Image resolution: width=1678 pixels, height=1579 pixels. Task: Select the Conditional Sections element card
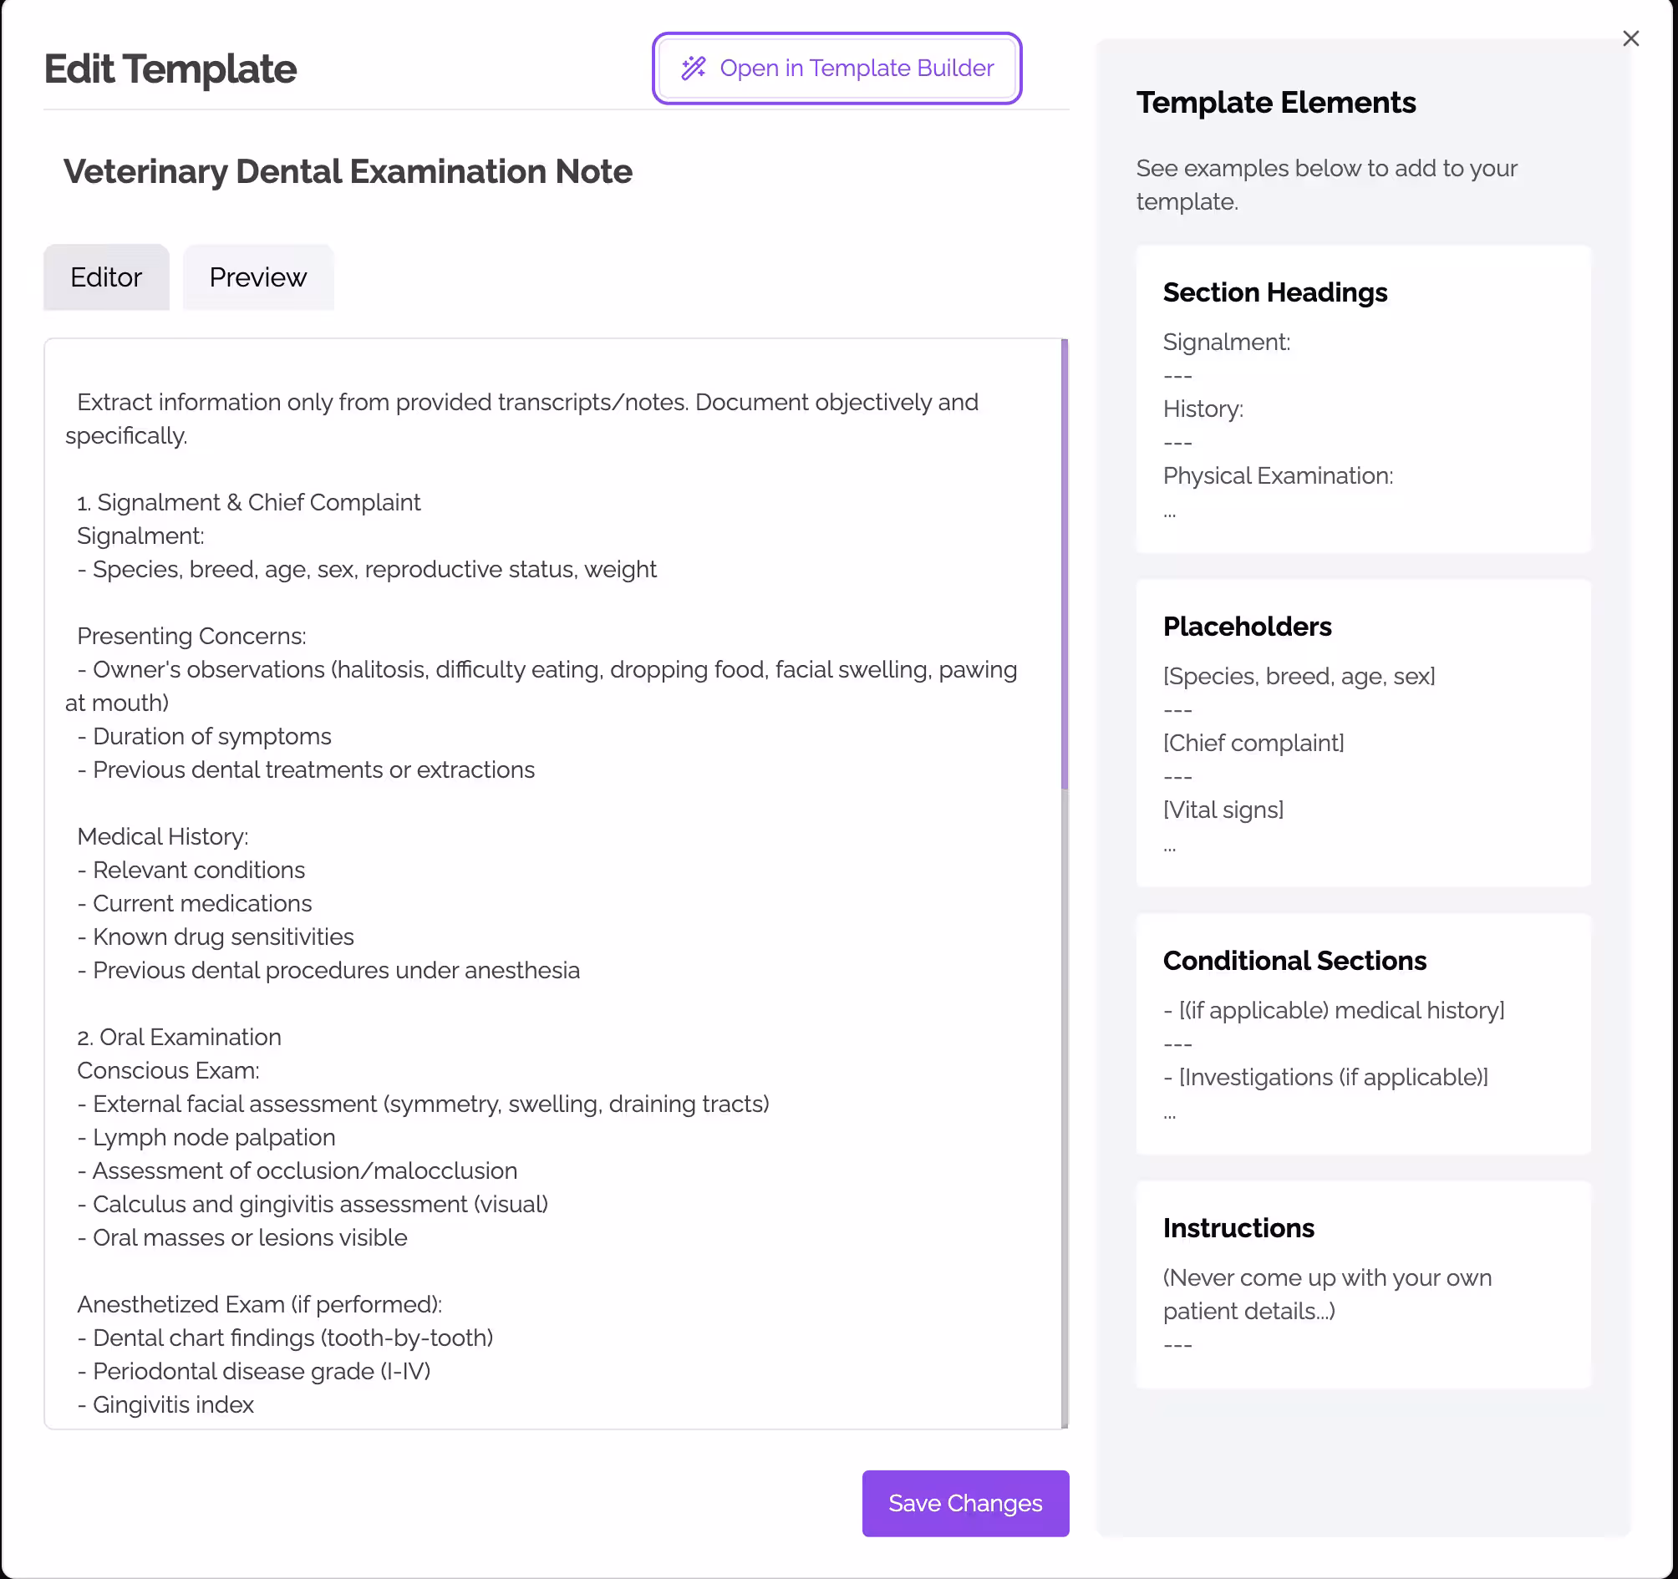(1362, 1033)
